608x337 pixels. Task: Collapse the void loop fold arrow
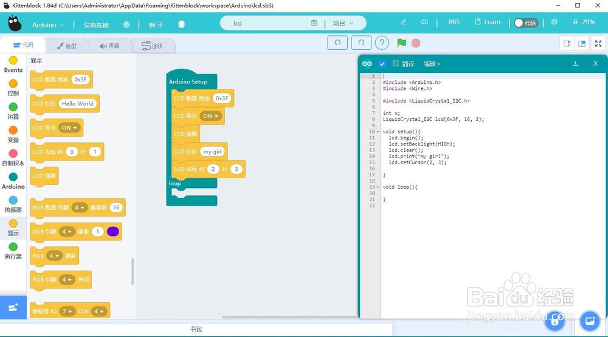pyautogui.click(x=378, y=187)
